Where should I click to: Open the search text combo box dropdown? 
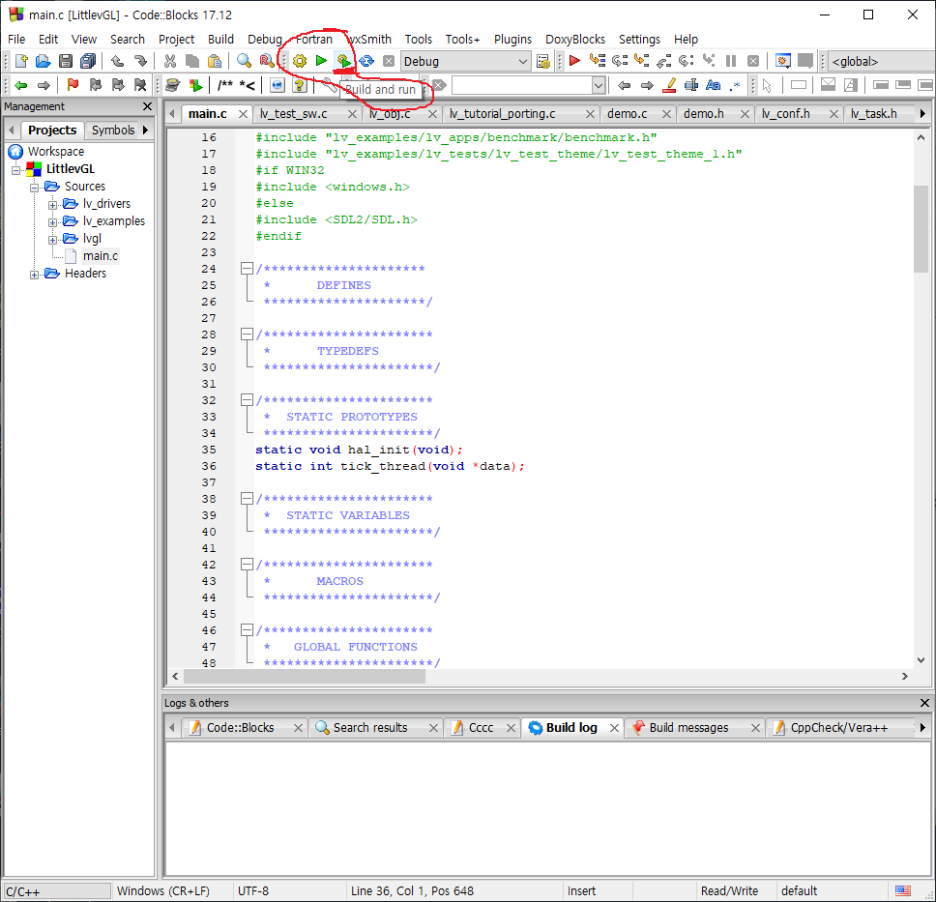click(599, 86)
